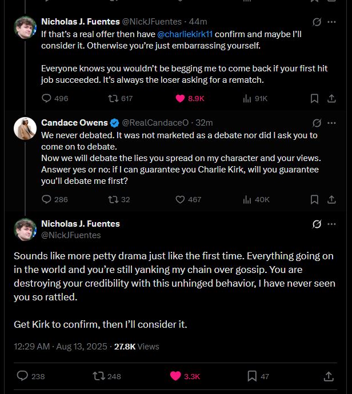The height and width of the screenshot is (394, 352).
Task: Click Candace Owens' profile avatar
Action: coord(25,129)
